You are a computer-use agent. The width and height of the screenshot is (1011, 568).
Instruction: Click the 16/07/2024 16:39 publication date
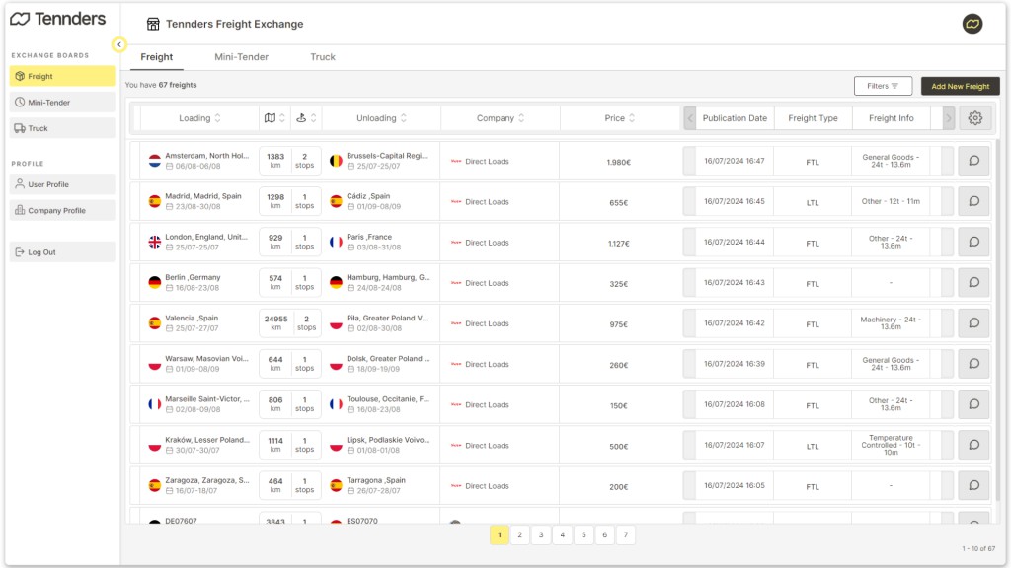(735, 363)
